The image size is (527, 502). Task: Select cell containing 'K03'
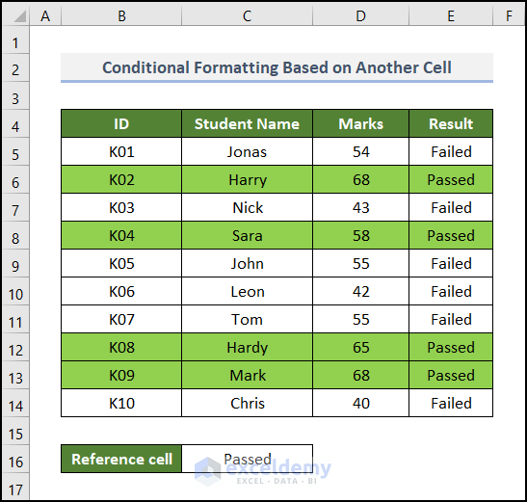tap(121, 207)
